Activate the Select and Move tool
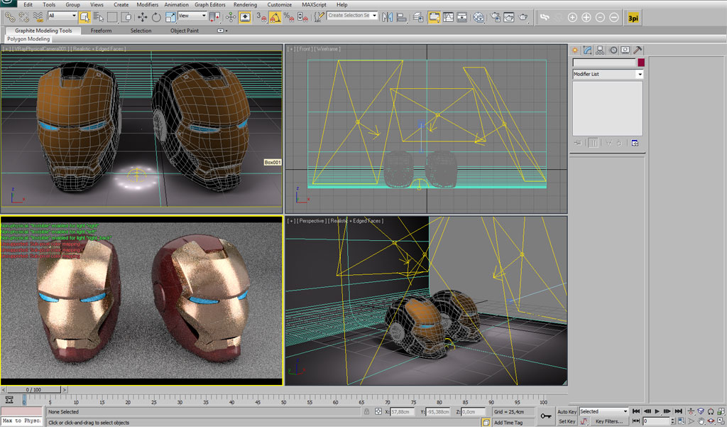727x427 pixels. click(x=142, y=17)
